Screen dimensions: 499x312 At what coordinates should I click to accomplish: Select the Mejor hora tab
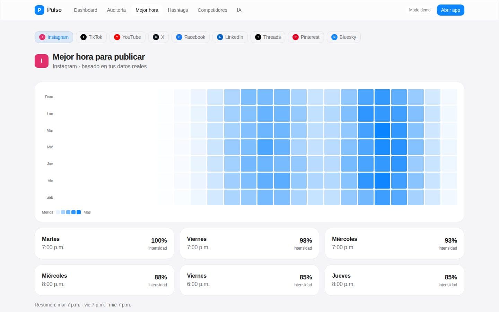point(147,10)
